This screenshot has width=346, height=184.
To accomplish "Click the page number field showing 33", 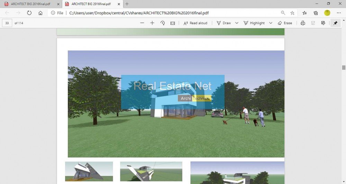I will [7, 23].
